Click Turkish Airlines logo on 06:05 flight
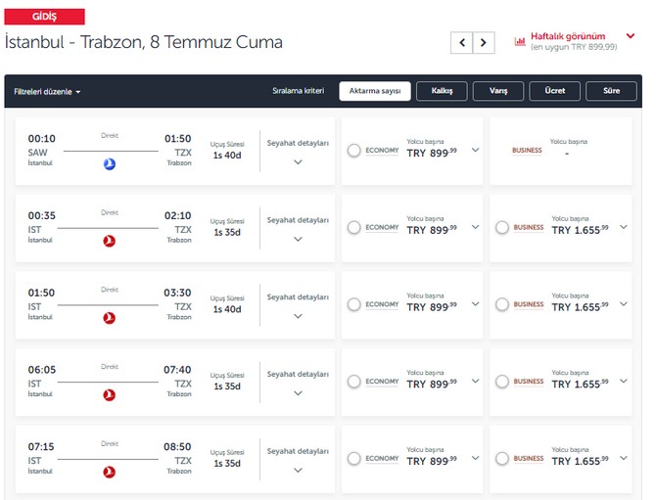Screen dimensions: 656x500 coord(110,394)
